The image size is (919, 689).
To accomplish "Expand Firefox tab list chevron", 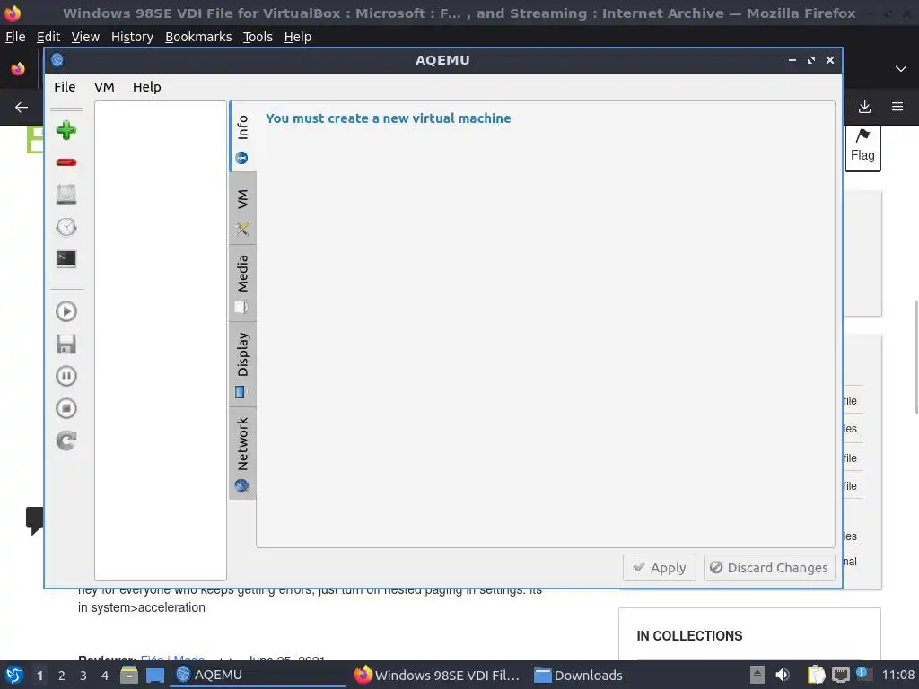I will click(901, 68).
